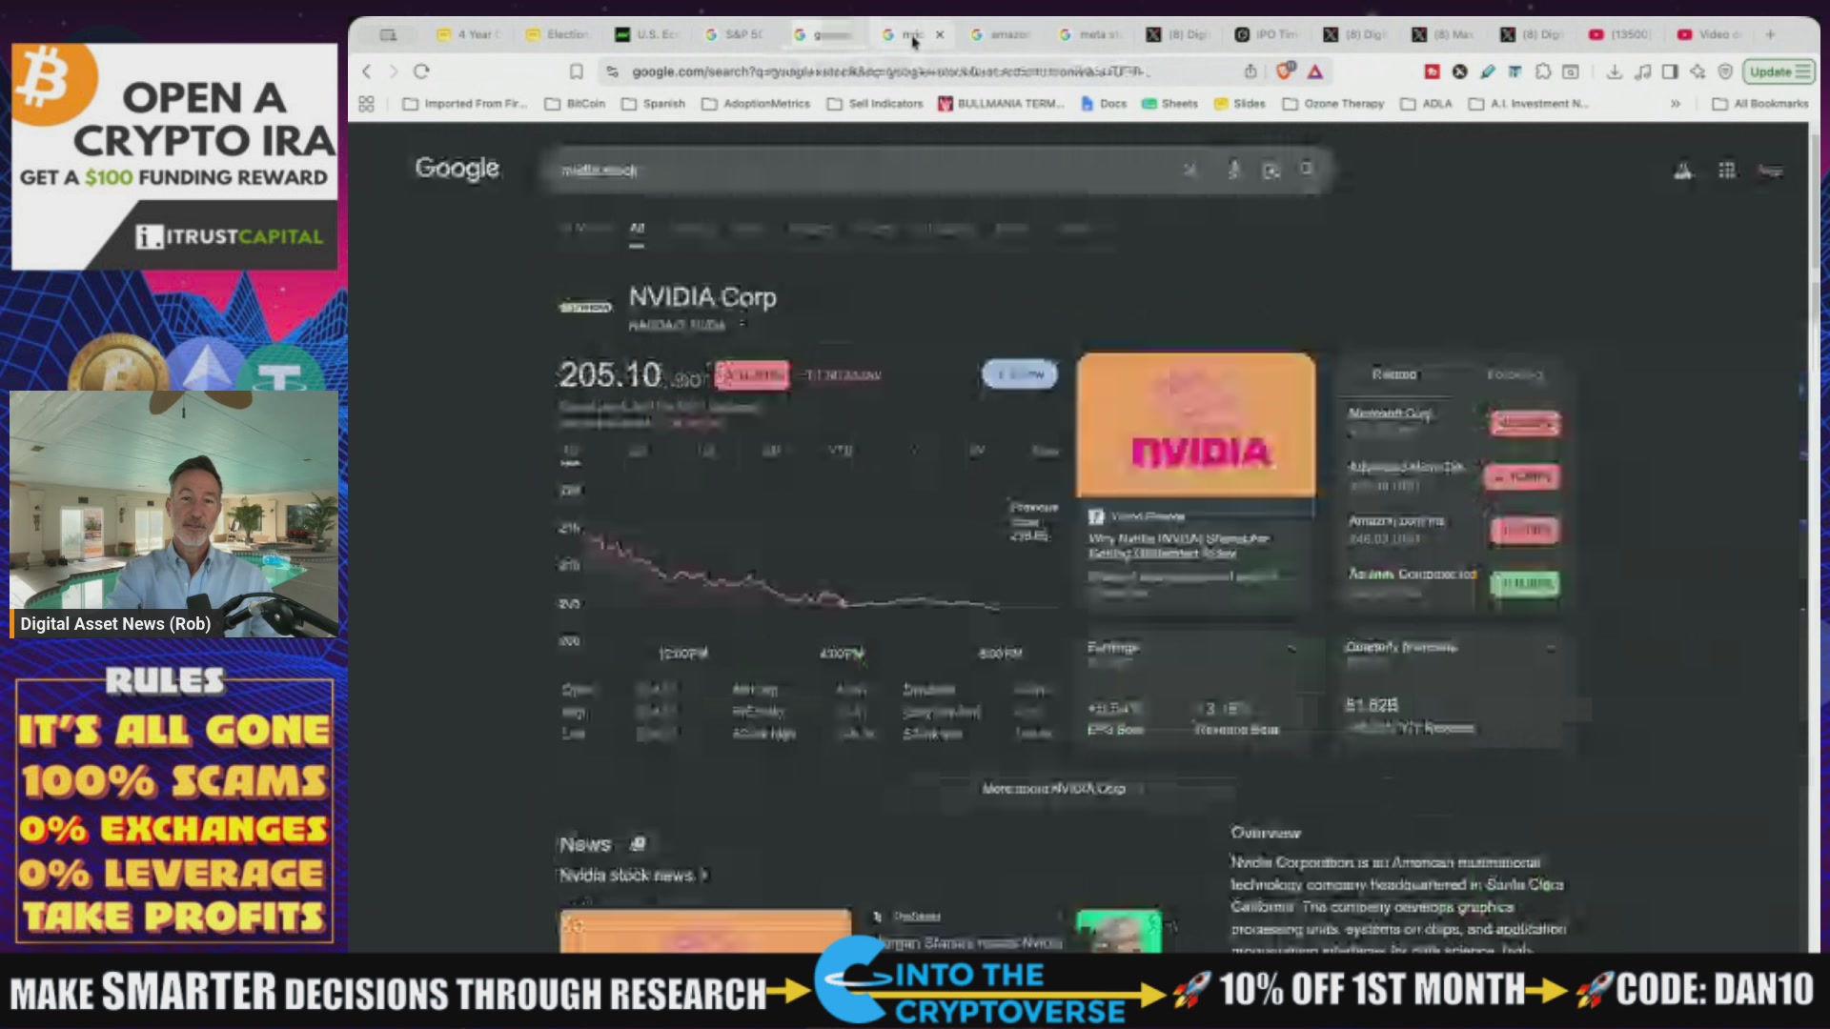Open the Update menu button

coord(1779,71)
